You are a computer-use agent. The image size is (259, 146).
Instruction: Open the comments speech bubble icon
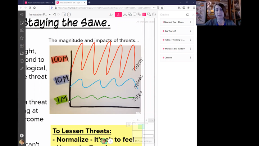click(135, 14)
